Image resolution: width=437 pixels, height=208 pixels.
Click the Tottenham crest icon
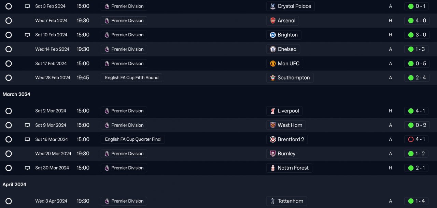click(273, 201)
